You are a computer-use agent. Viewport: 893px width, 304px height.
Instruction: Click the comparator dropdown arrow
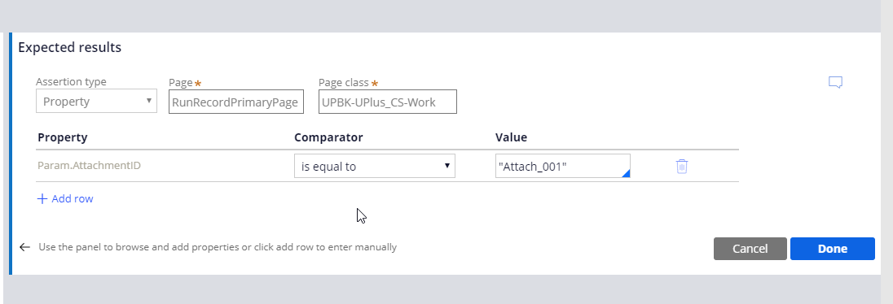447,166
